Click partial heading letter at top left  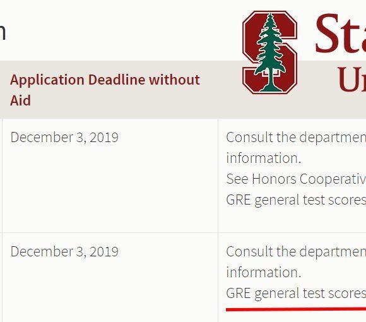pyautogui.click(x=3, y=32)
